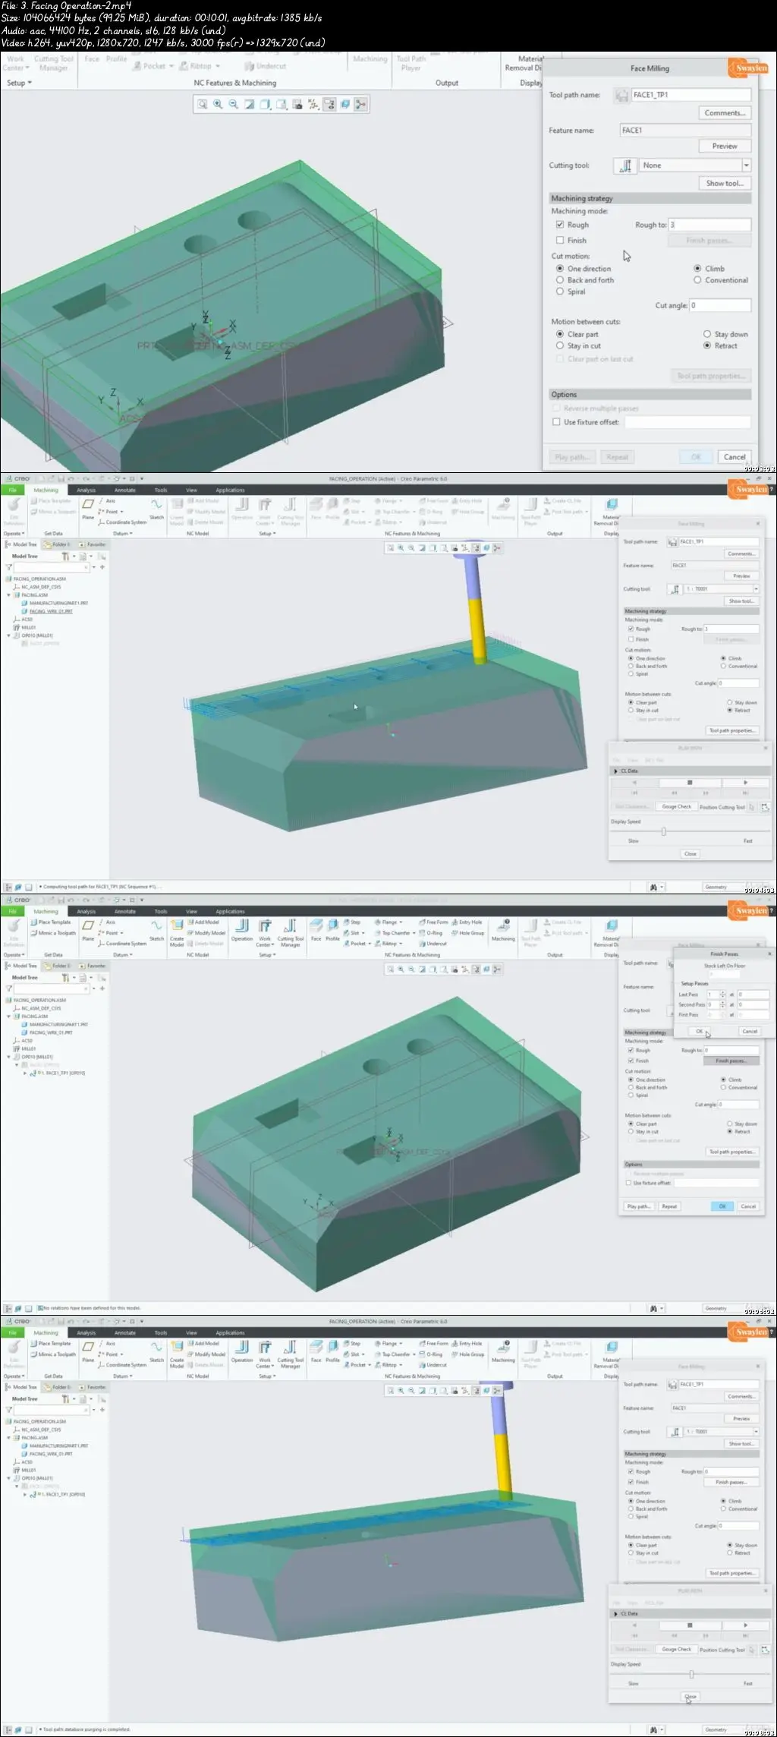Open the Cutting tool None dropdown, top frame
This screenshot has width=777, height=1737.
click(x=747, y=166)
